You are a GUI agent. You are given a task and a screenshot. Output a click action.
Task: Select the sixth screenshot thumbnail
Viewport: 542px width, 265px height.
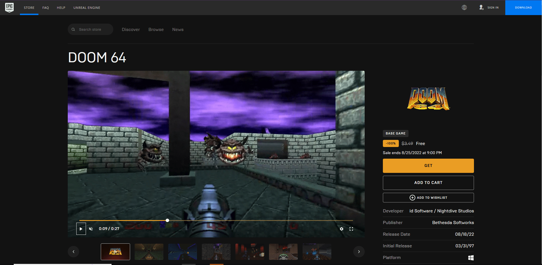[x=283, y=252]
